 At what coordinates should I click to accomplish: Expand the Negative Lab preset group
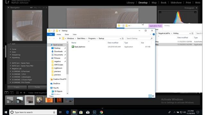[x=11, y=69]
